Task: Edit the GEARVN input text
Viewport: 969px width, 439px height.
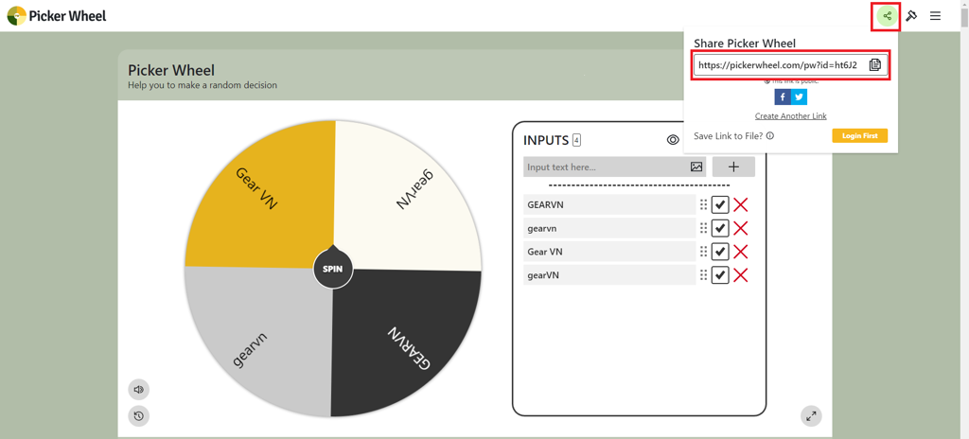Action: pyautogui.click(x=609, y=204)
